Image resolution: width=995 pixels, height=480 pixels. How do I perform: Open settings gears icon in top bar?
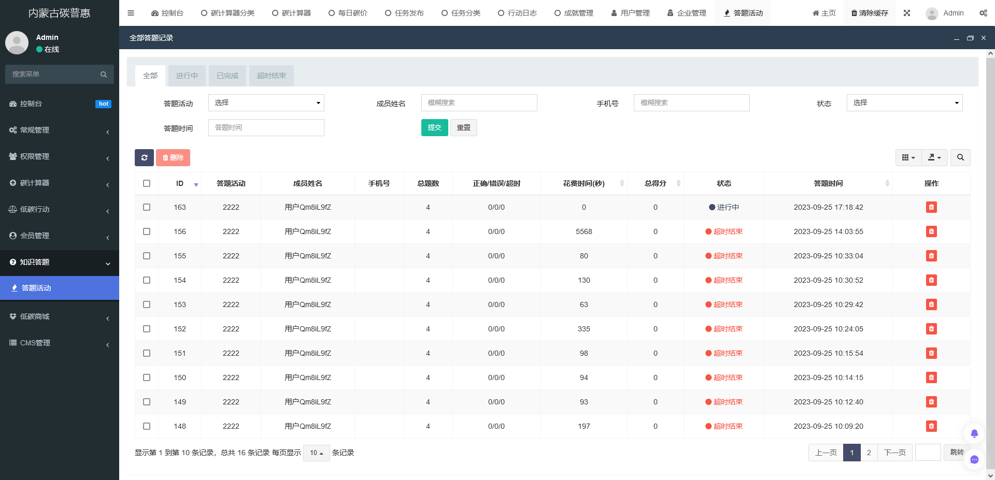pos(983,13)
